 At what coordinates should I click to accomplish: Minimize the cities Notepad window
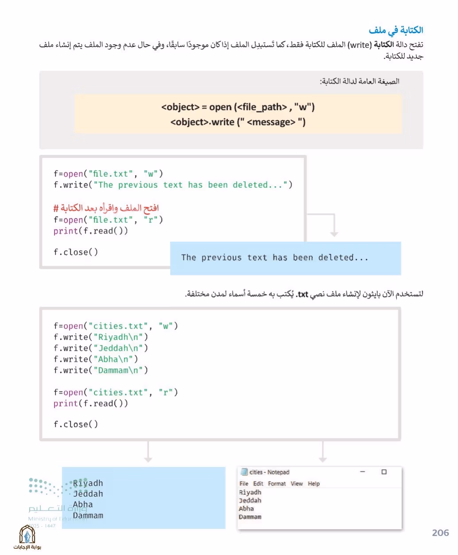(362, 472)
